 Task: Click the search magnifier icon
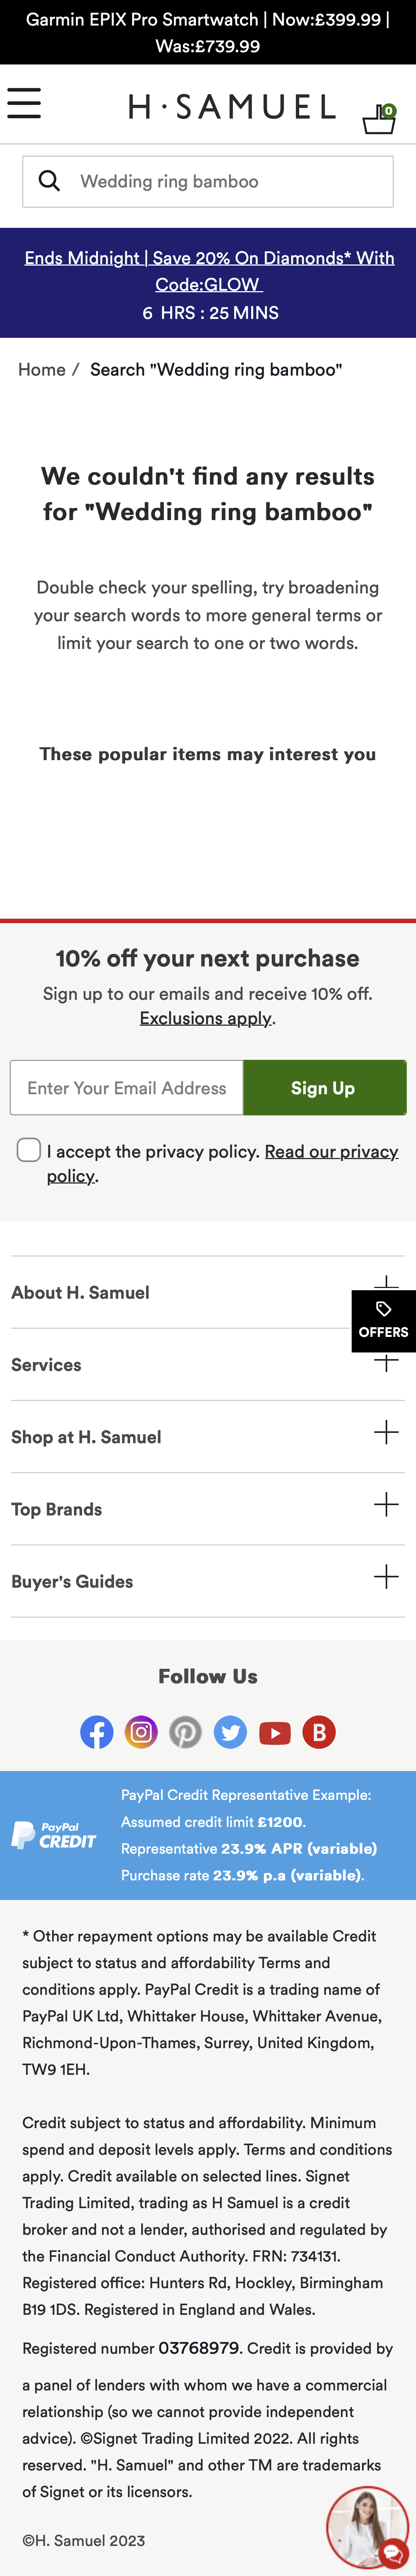pyautogui.click(x=50, y=181)
